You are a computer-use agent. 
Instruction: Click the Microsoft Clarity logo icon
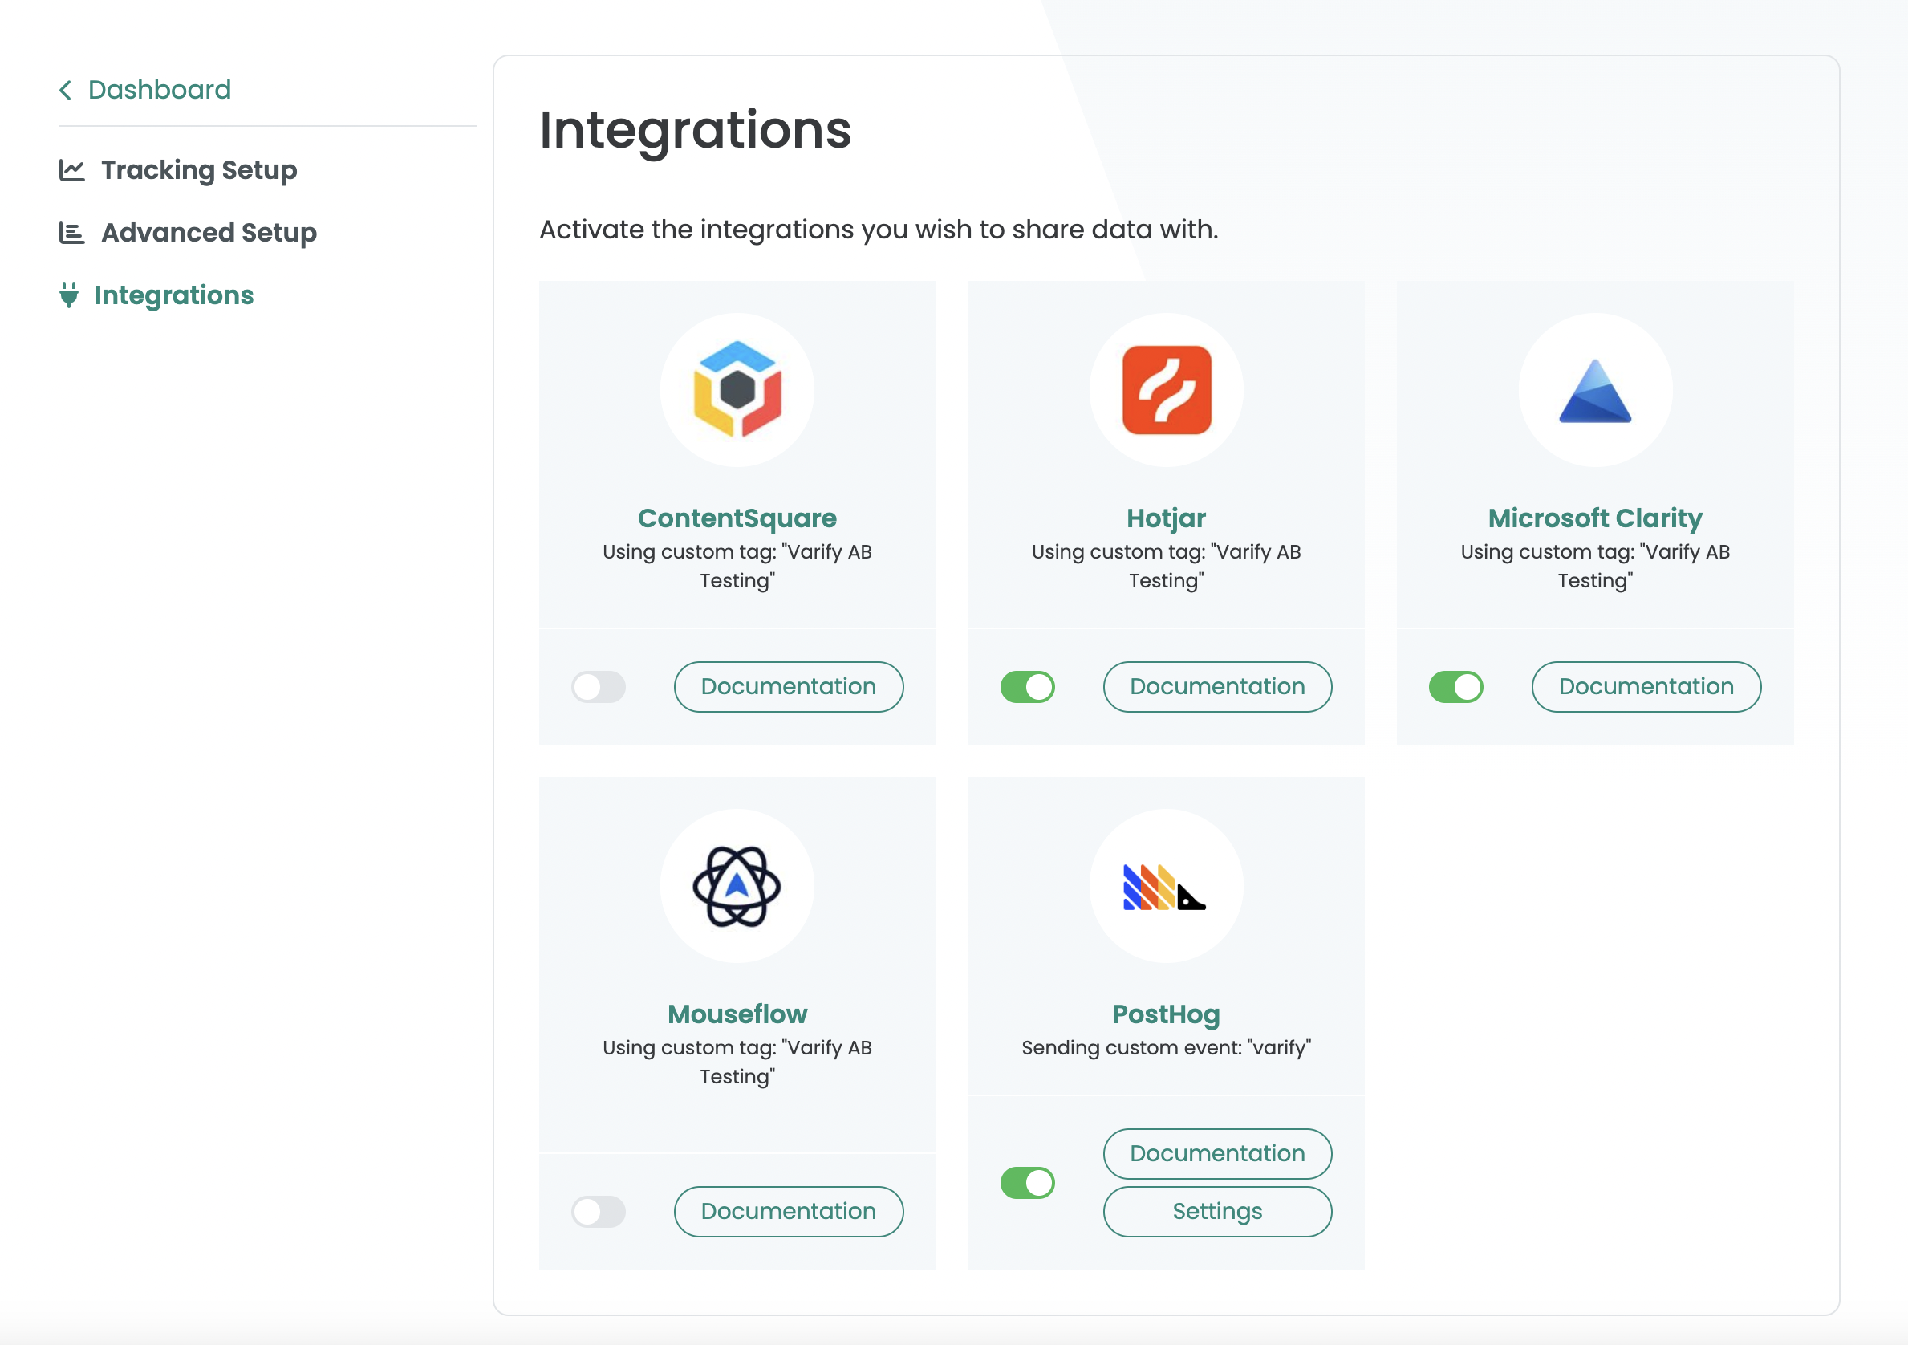click(x=1593, y=391)
